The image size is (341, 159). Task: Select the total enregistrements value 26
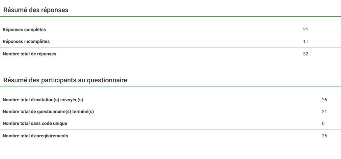point(324,136)
